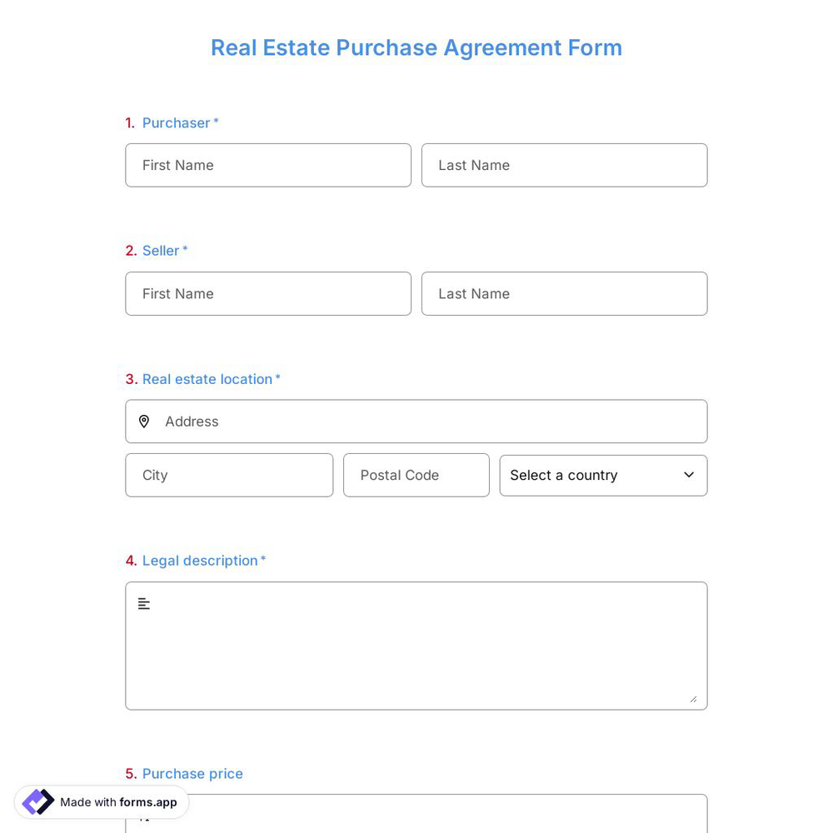833x833 pixels.
Task: Click the Real Estate Purchase Agreement Form title
Action: pos(416,47)
